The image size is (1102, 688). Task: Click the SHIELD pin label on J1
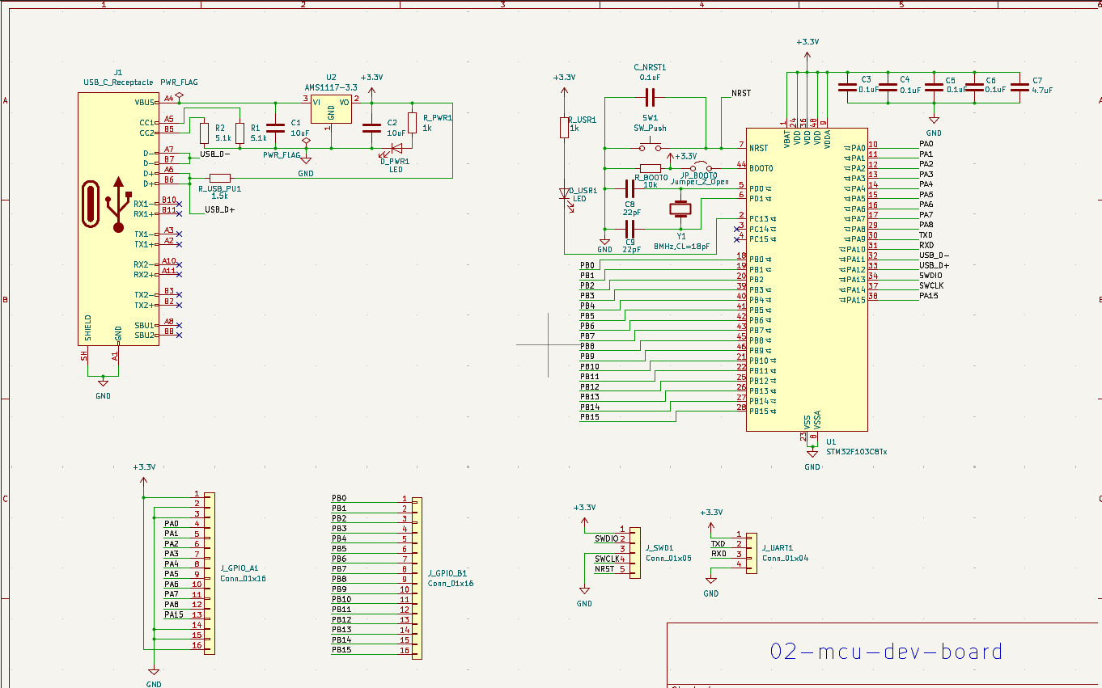[87, 327]
